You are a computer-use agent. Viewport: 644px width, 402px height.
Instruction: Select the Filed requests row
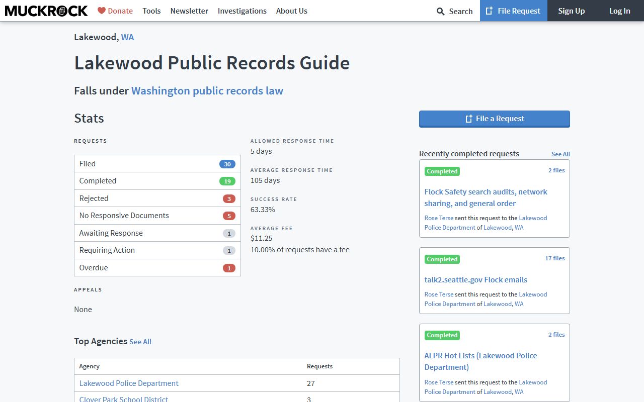pos(157,164)
